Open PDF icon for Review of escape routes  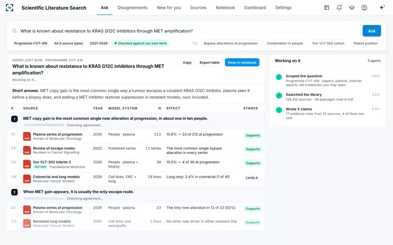pos(27,150)
